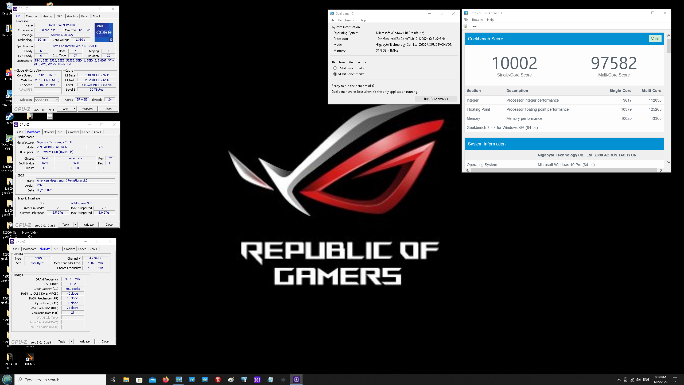Click the multi-core score 97582
The height and width of the screenshot is (385, 684).
tap(614, 63)
